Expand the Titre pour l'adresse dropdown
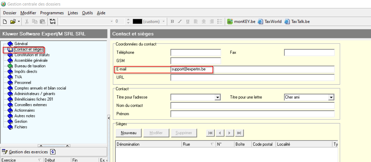371x162 pixels. (x=218, y=97)
